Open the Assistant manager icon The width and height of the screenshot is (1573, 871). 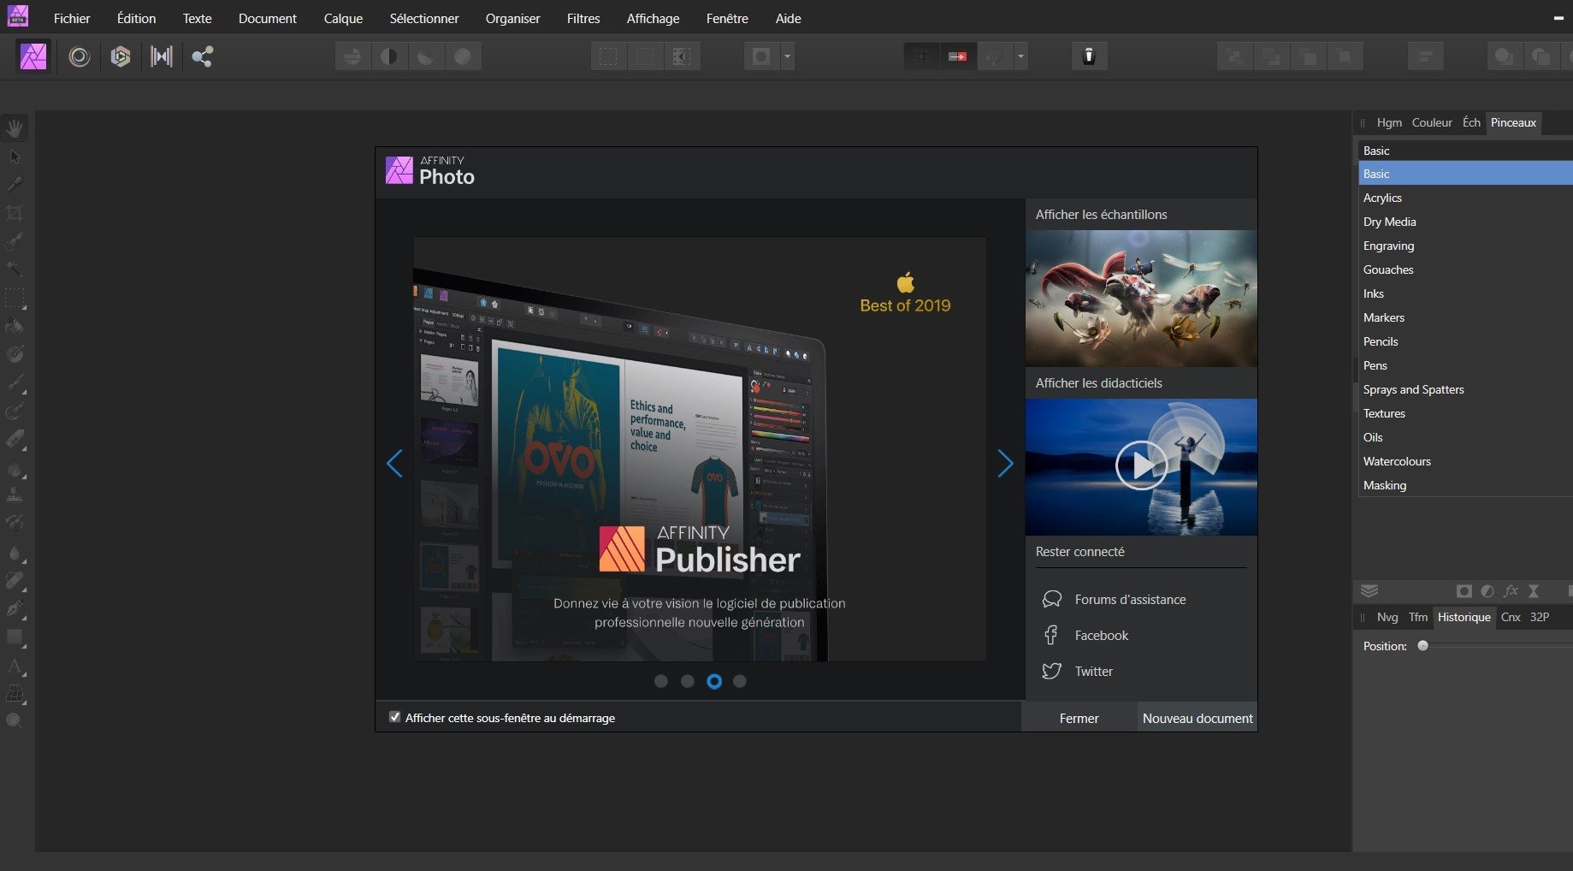pyautogui.click(x=1089, y=56)
